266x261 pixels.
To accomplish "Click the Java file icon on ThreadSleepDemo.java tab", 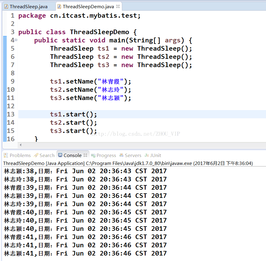I will coord(59,6).
